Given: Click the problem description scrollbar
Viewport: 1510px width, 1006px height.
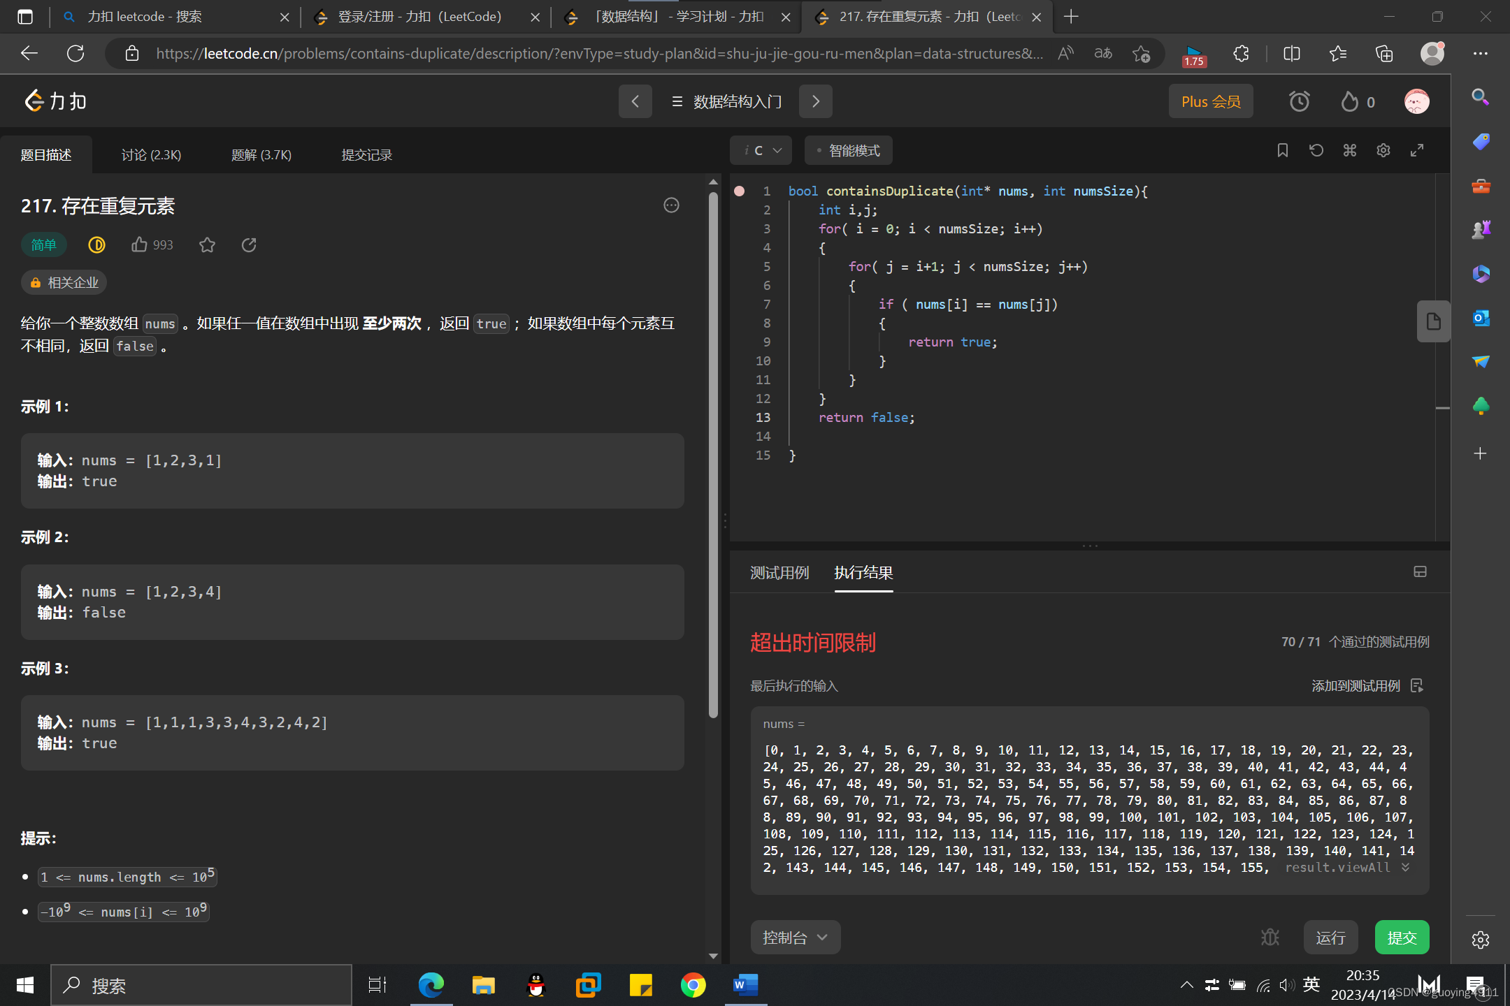Looking at the screenshot, I should pyautogui.click(x=713, y=454).
